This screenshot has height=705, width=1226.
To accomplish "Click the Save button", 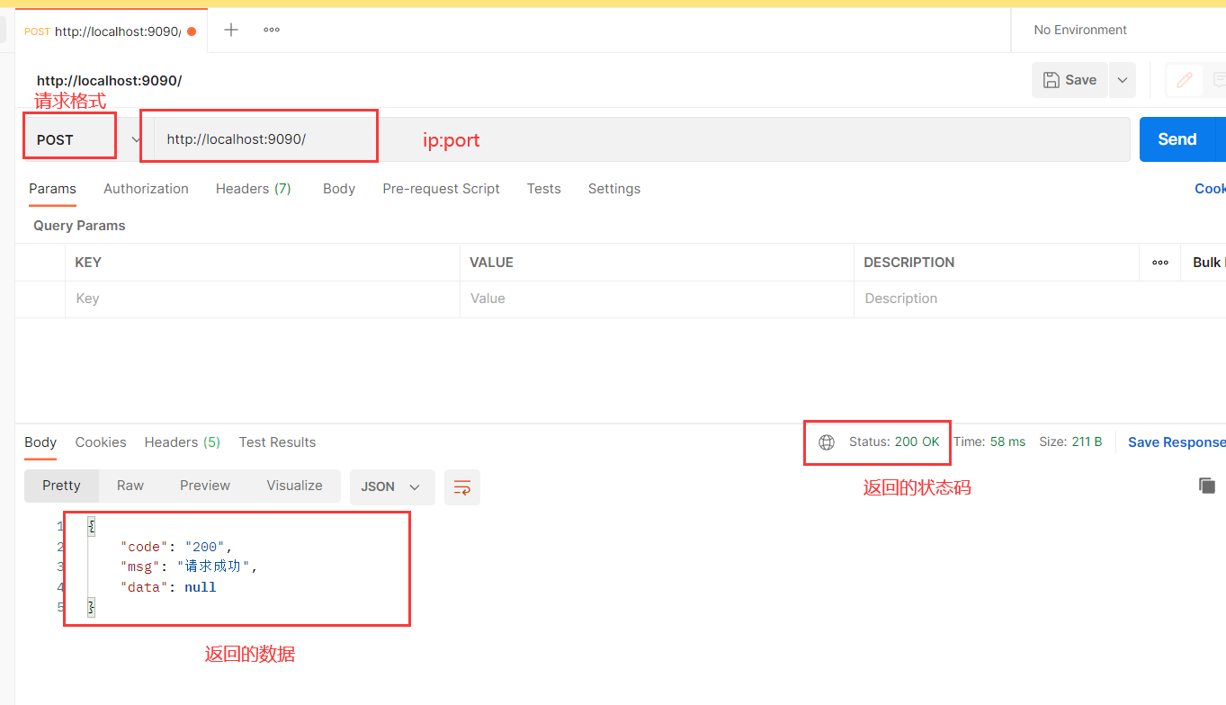I will (1069, 80).
